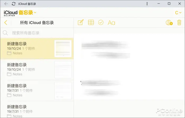Click the 搜索所有备忘录 search field
The height and width of the screenshot is (118, 185).
click(x=37, y=33)
